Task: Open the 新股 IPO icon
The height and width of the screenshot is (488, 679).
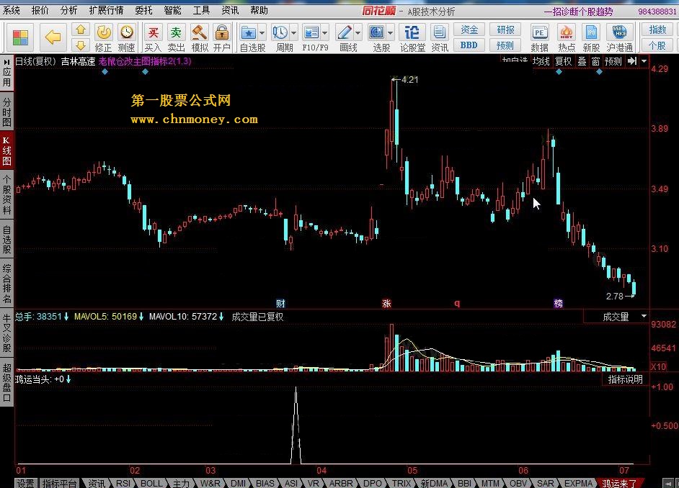Action: click(591, 32)
